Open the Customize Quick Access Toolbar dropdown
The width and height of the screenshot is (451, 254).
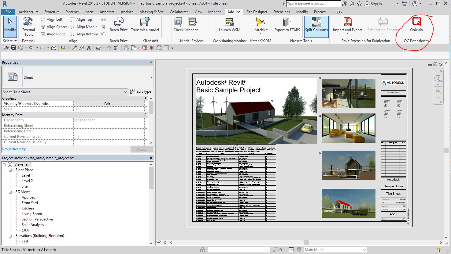[172, 48]
